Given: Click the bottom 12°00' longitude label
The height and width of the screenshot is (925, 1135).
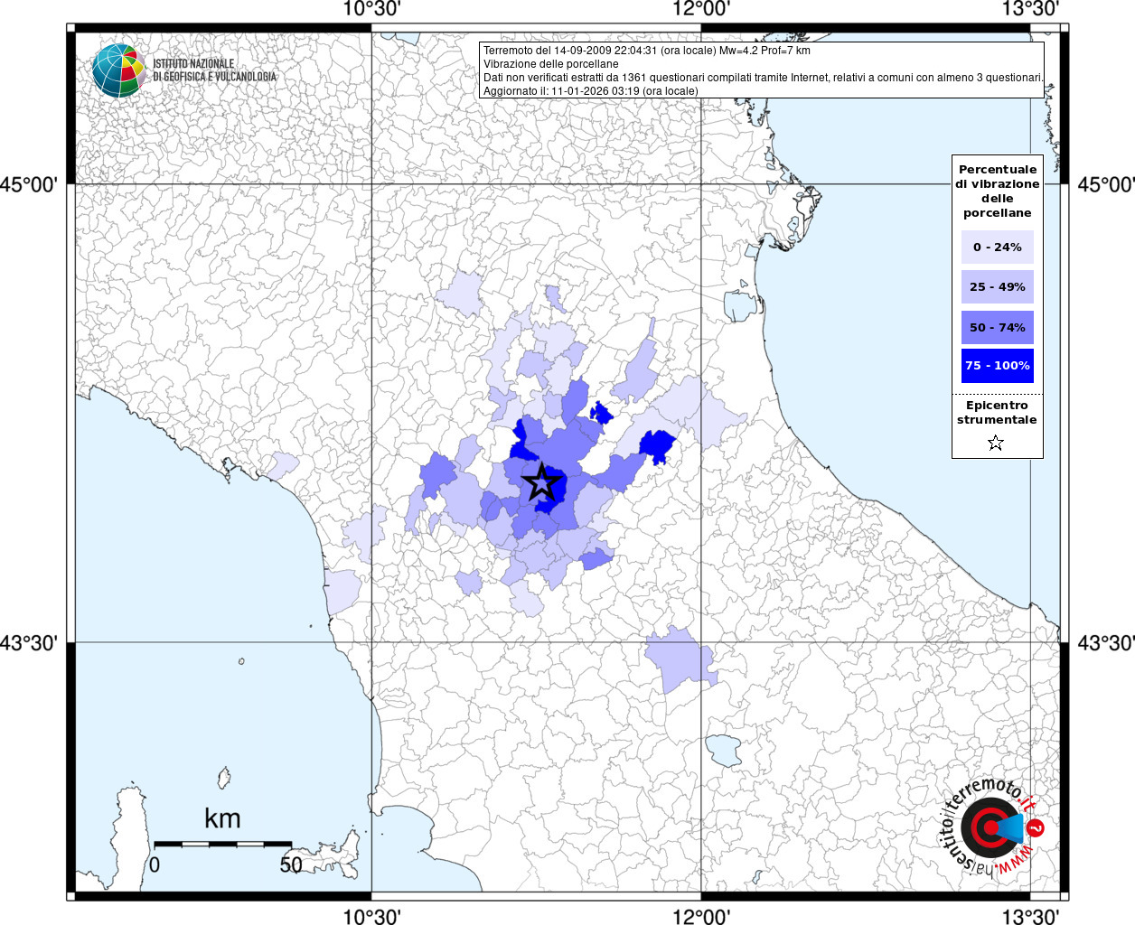Looking at the screenshot, I should pos(702,917).
